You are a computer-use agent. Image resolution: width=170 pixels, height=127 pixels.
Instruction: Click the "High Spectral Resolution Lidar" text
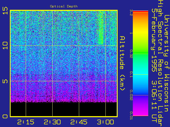pos(161,63)
